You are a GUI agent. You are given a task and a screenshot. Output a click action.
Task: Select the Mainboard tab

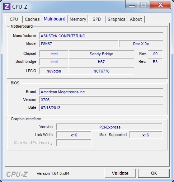click(x=55, y=19)
